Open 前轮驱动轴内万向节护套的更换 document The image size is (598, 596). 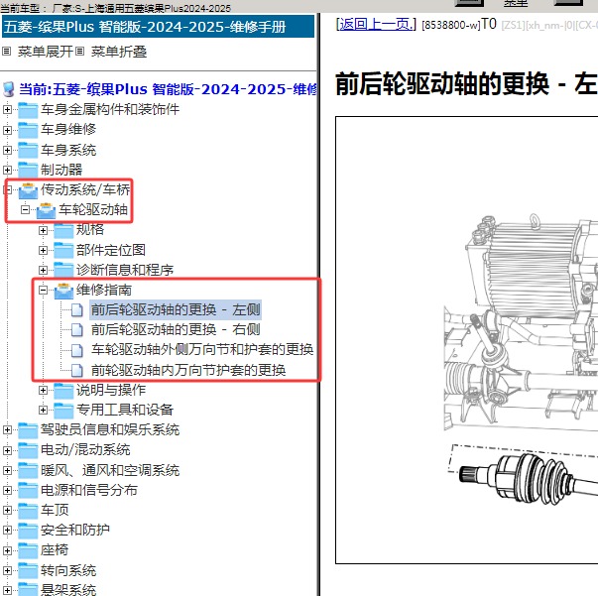188,370
